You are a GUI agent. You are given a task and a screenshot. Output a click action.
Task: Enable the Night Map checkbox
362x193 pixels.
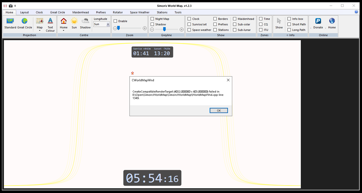[x=152, y=19]
